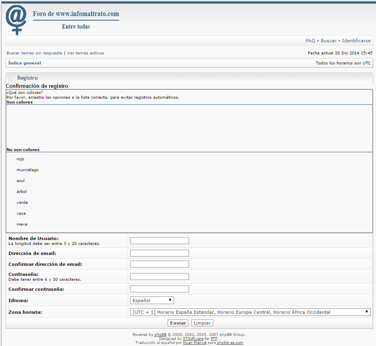Click the Limpiar reset button
The image size is (376, 346).
point(202,323)
